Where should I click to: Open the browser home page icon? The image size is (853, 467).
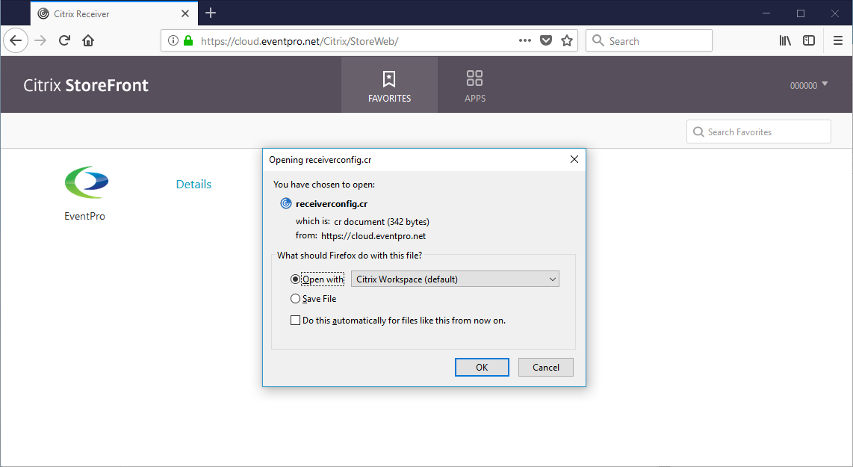[88, 41]
